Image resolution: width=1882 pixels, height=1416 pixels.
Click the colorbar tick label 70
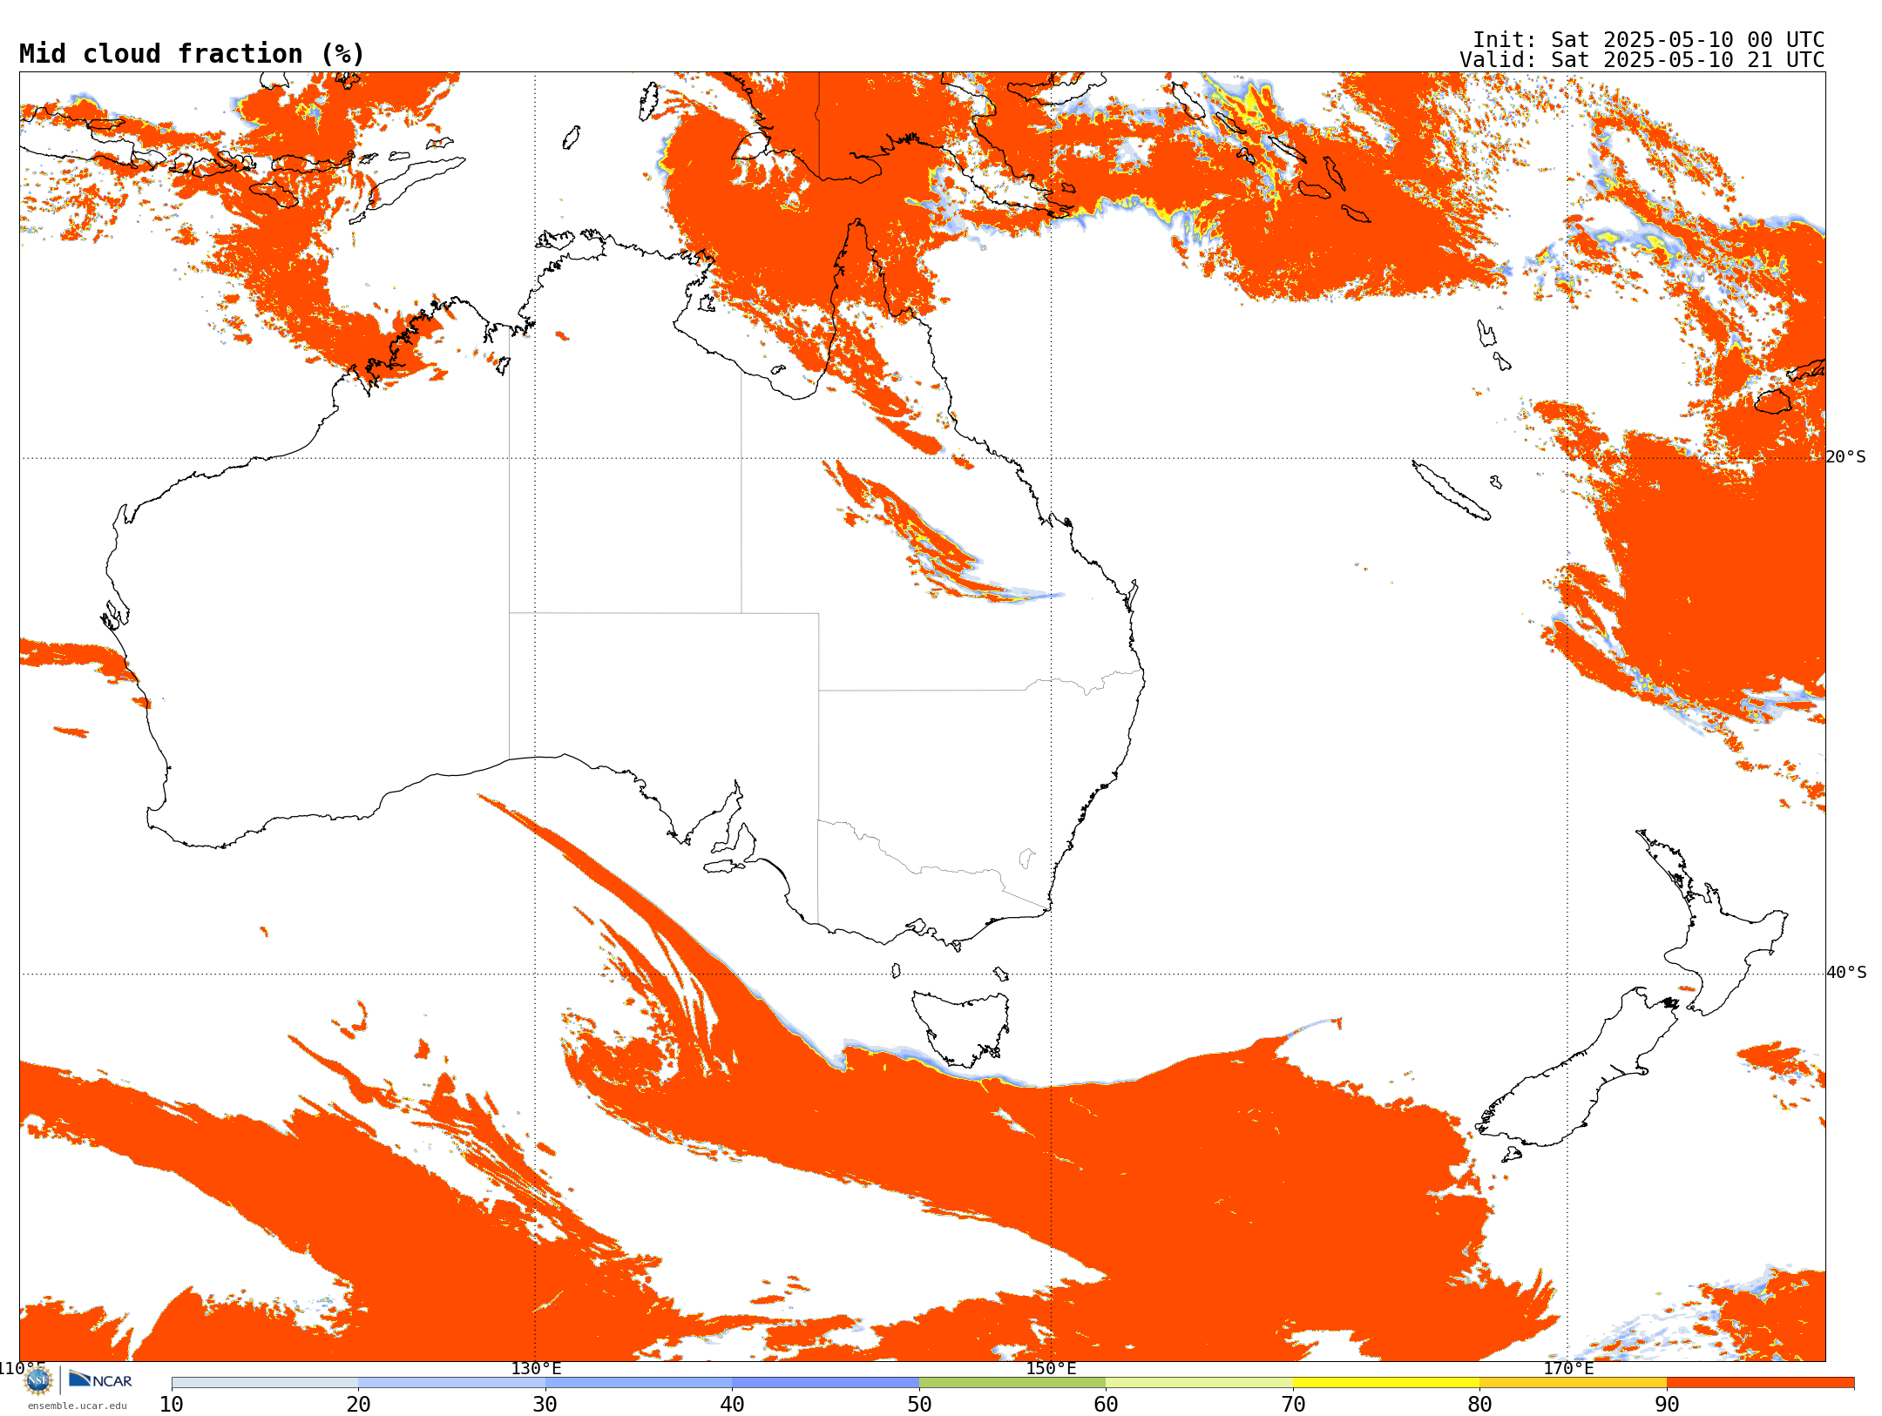pos(1293,1404)
